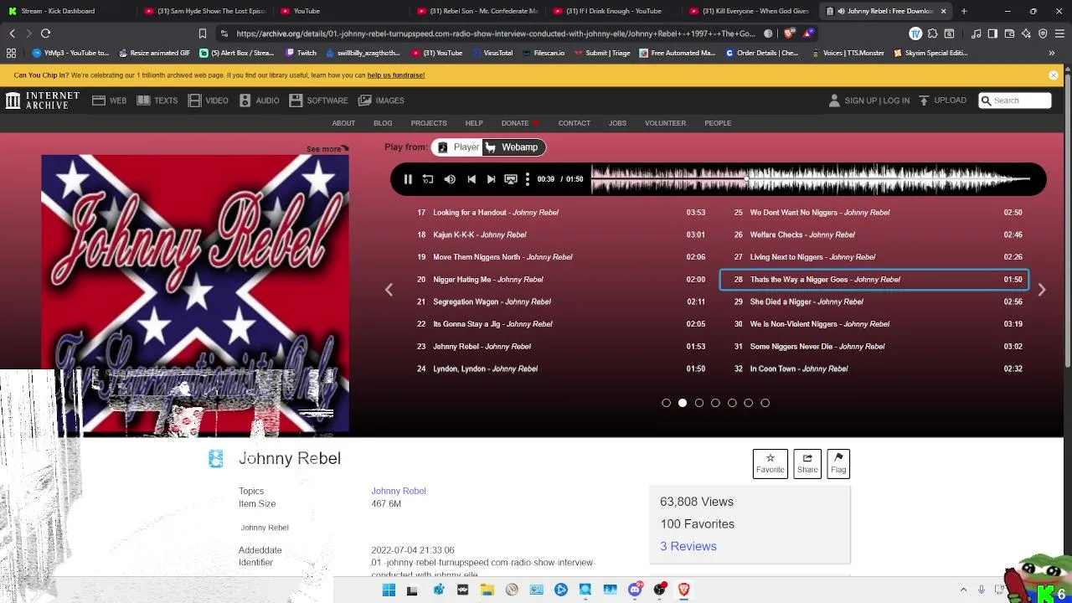1072x603 pixels.
Task: Open the AUDIO media section
Action: [x=259, y=100]
